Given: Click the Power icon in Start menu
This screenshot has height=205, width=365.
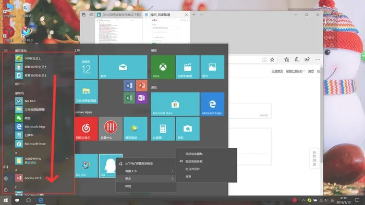Looking at the screenshot, I should pyautogui.click(x=6, y=190).
